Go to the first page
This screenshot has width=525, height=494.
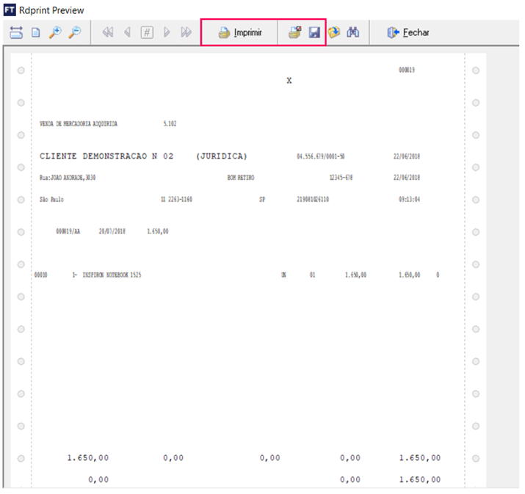pyautogui.click(x=108, y=33)
